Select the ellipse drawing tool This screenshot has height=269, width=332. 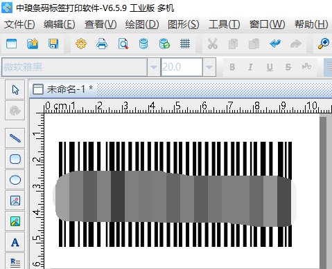tap(15, 180)
